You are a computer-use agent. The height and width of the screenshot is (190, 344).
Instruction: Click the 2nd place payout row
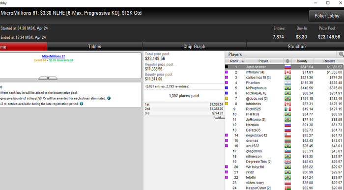[x=184, y=109]
